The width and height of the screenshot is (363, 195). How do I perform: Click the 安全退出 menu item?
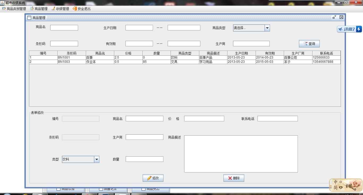click(x=82, y=9)
